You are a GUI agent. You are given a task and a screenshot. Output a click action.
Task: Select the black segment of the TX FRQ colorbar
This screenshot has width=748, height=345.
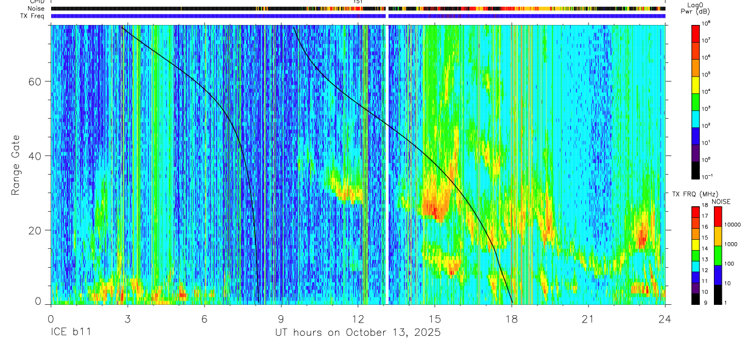point(695,298)
